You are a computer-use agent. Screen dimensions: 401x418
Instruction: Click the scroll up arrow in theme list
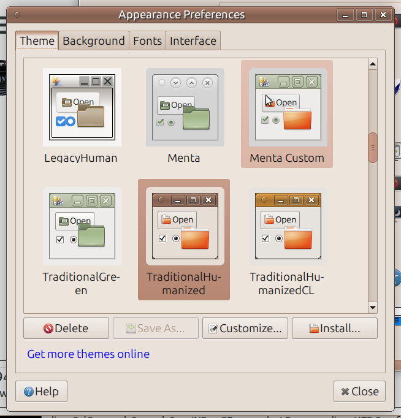pyautogui.click(x=372, y=64)
